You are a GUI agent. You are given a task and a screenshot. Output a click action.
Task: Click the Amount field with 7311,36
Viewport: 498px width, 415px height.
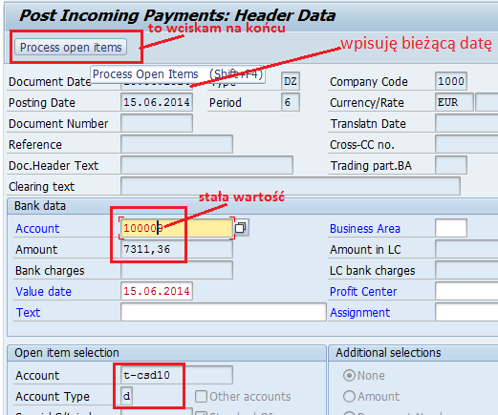(177, 249)
